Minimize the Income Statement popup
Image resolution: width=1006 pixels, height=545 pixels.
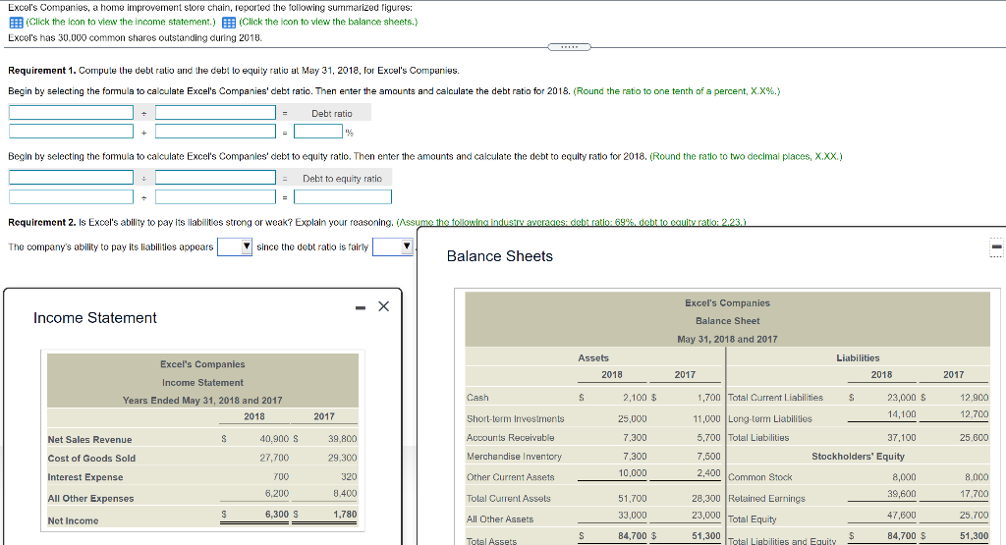coord(361,307)
